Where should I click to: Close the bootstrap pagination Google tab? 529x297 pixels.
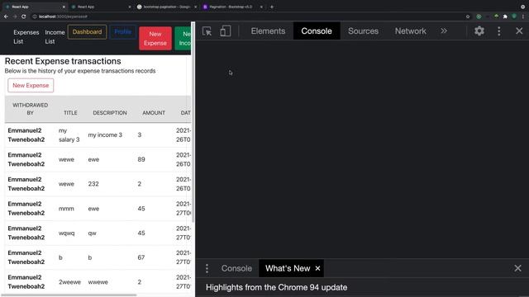click(195, 7)
